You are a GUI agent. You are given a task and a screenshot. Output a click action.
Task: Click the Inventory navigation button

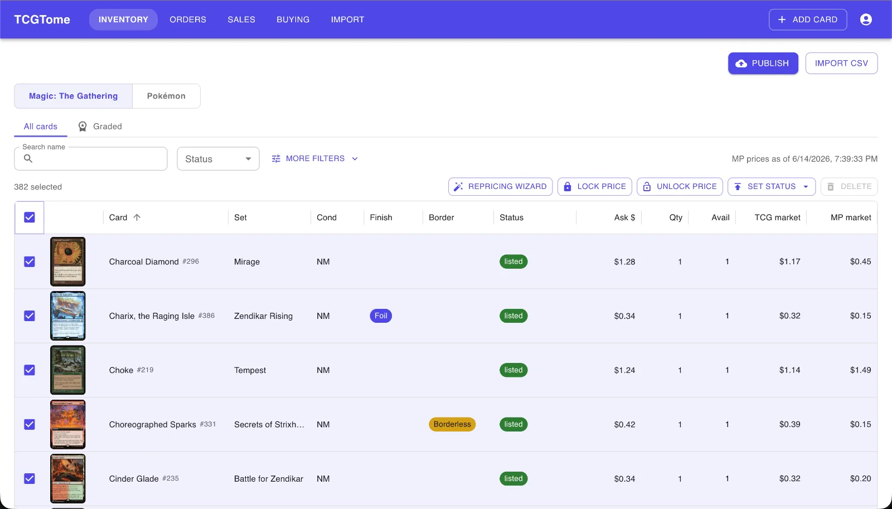(123, 20)
